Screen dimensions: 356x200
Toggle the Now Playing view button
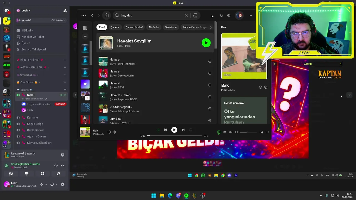tap(219, 132)
